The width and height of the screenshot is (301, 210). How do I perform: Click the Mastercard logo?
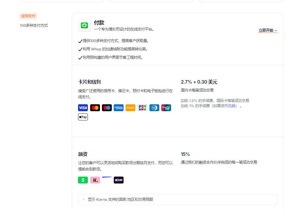pos(95,108)
